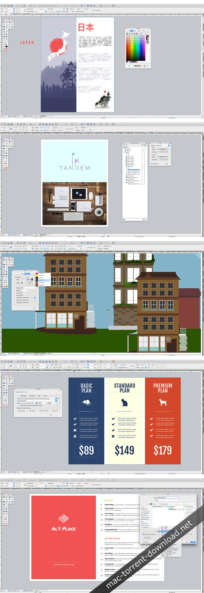The image size is (204, 593).
Task: Switch to the Pen tab in the Presets panel
Action: click(x=135, y=31)
